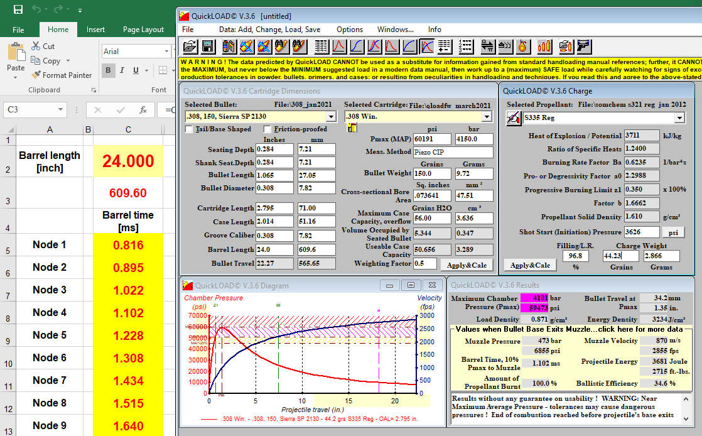This screenshot has width=702, height=436.
Task: Click the Charge Weight grains input field
Action: point(620,256)
